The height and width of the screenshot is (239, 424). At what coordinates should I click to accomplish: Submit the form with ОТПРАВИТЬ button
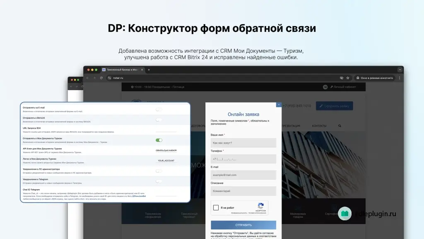pyautogui.click(x=243, y=225)
